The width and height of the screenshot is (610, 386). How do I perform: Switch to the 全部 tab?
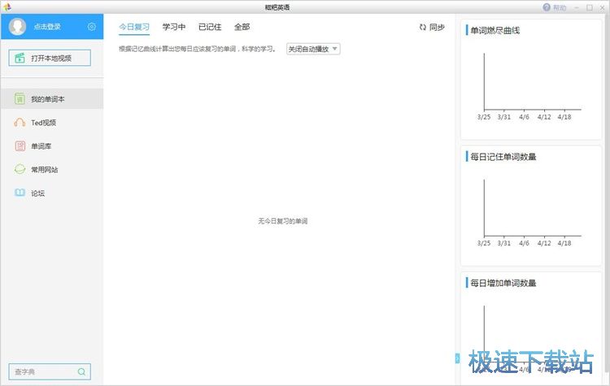coord(242,27)
